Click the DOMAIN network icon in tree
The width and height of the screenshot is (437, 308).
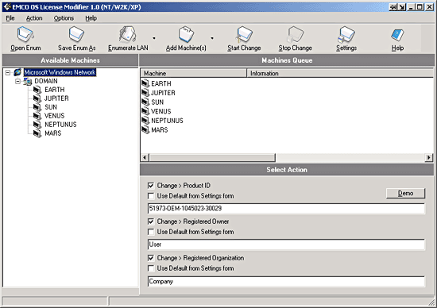27,81
